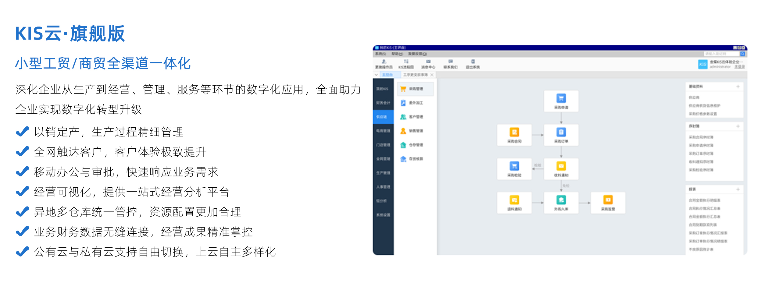Select 采购管理 shopping cart icon
The width and height of the screenshot is (775, 283).
[x=403, y=89]
